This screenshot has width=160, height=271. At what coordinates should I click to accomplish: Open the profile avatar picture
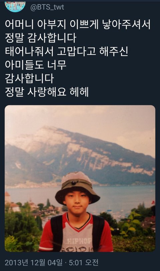(15, 7)
